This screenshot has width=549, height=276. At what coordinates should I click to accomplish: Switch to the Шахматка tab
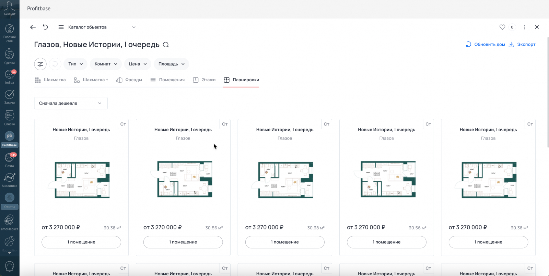point(50,80)
